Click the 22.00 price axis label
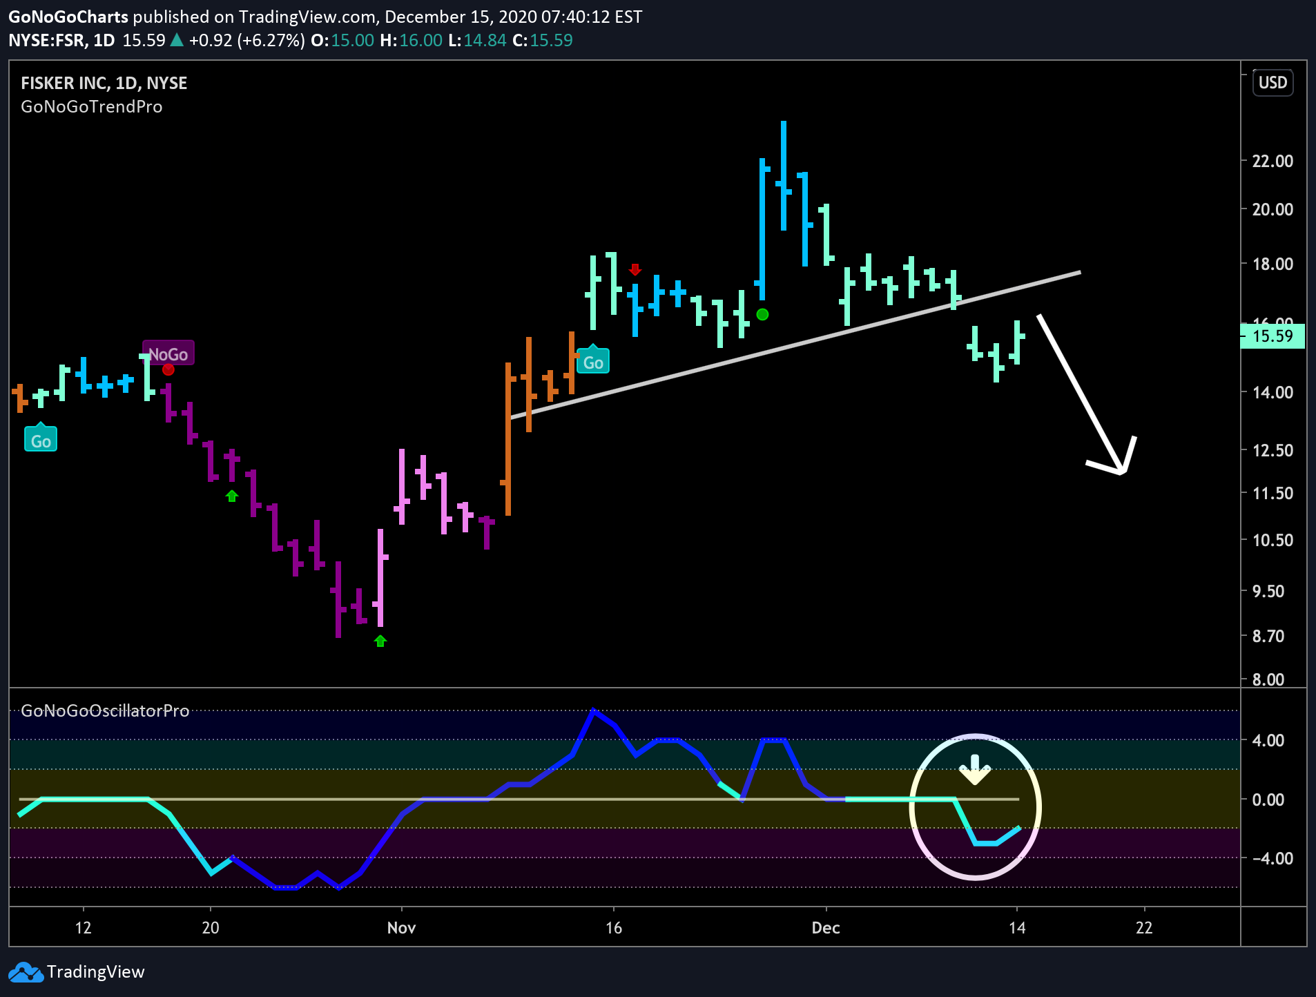Viewport: 1316px width, 997px height. click(x=1273, y=161)
